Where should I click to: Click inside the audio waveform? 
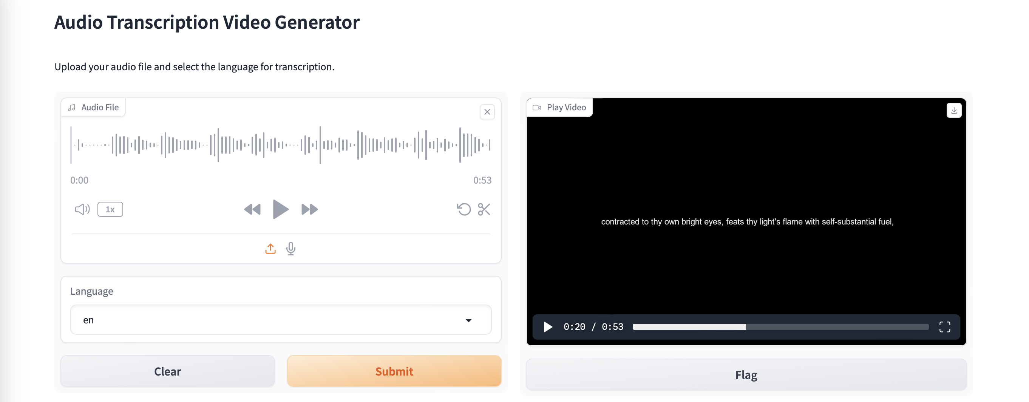tap(281, 145)
